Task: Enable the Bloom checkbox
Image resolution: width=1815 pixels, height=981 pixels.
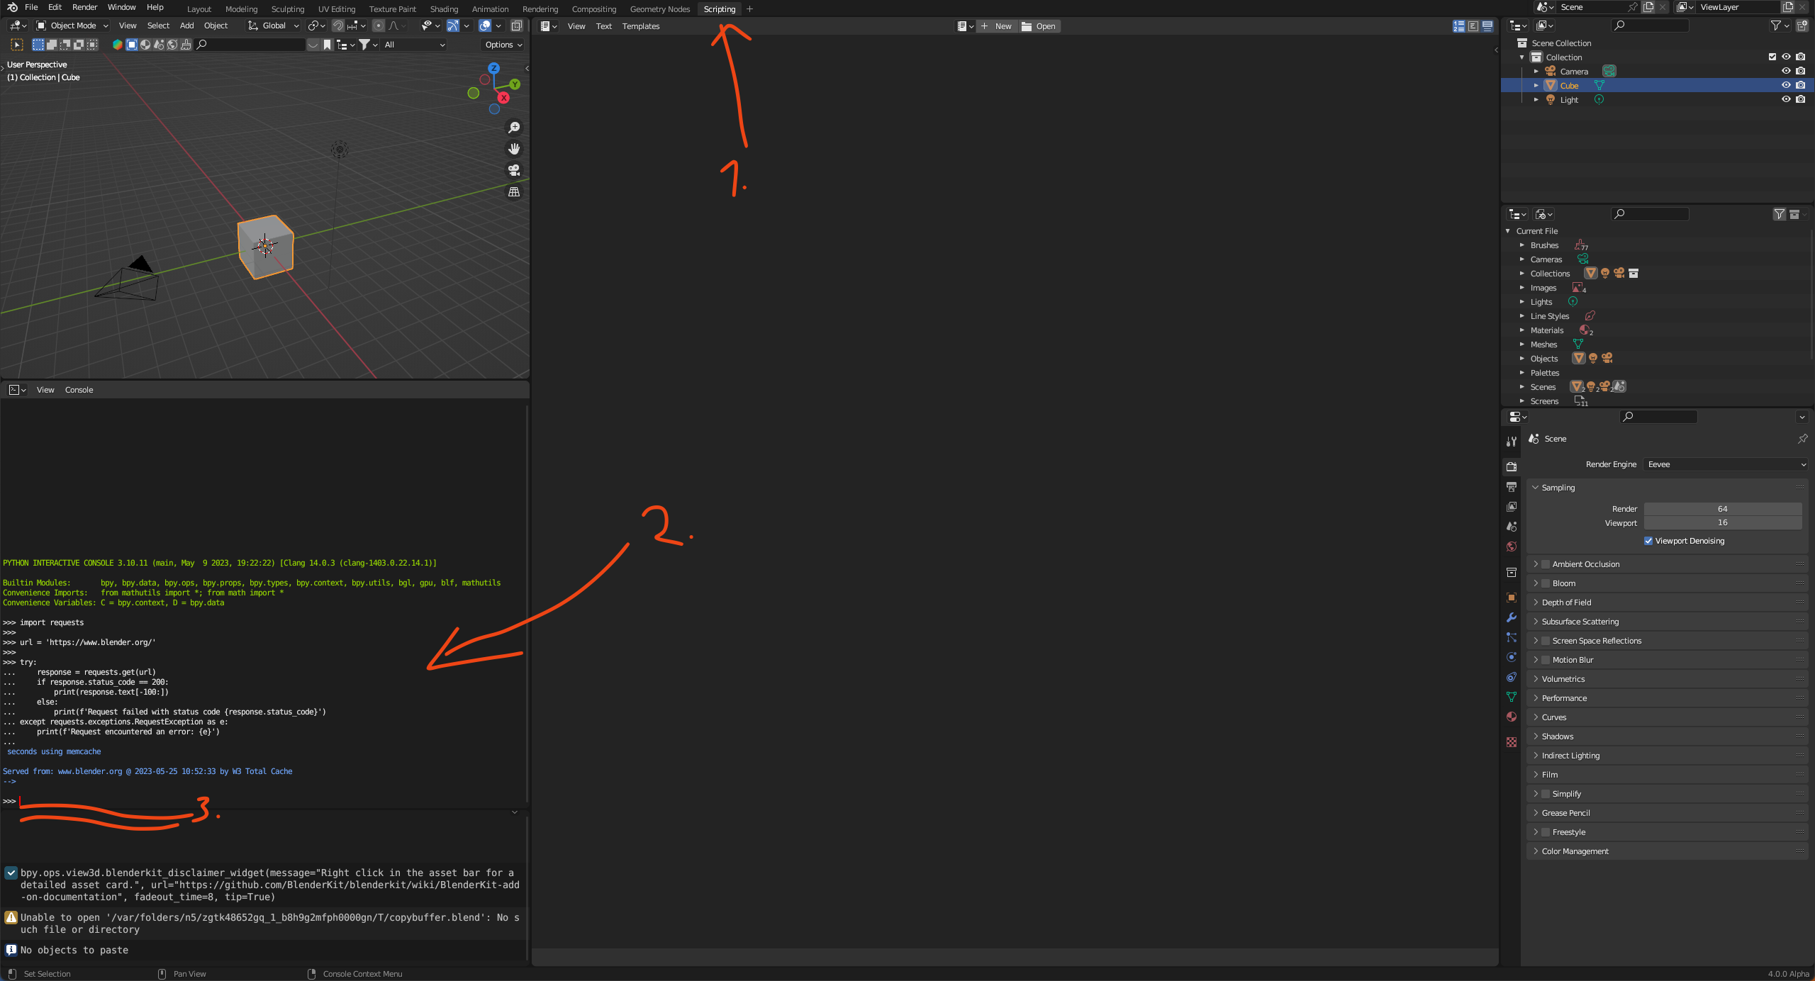Action: [x=1546, y=583]
